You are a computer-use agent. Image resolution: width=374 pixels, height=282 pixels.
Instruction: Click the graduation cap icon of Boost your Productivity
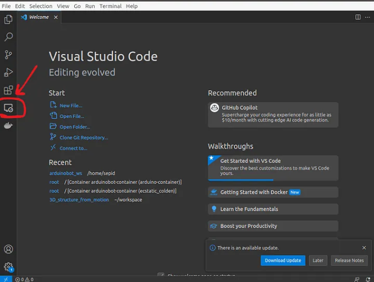(x=214, y=226)
